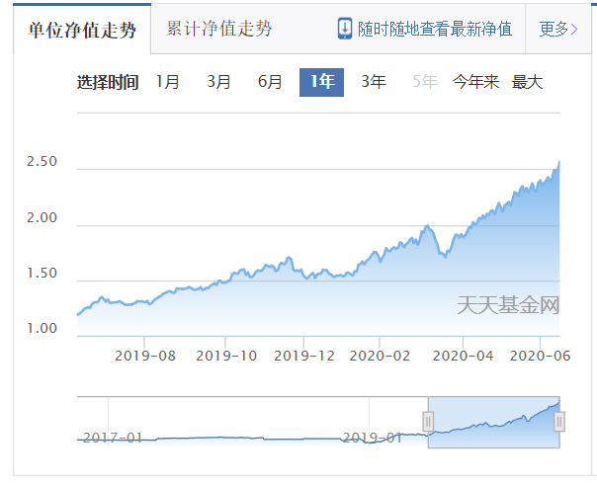Viewport: 597px width, 484px height.
Task: Click 2019-08 x-axis label
Action: click(145, 356)
